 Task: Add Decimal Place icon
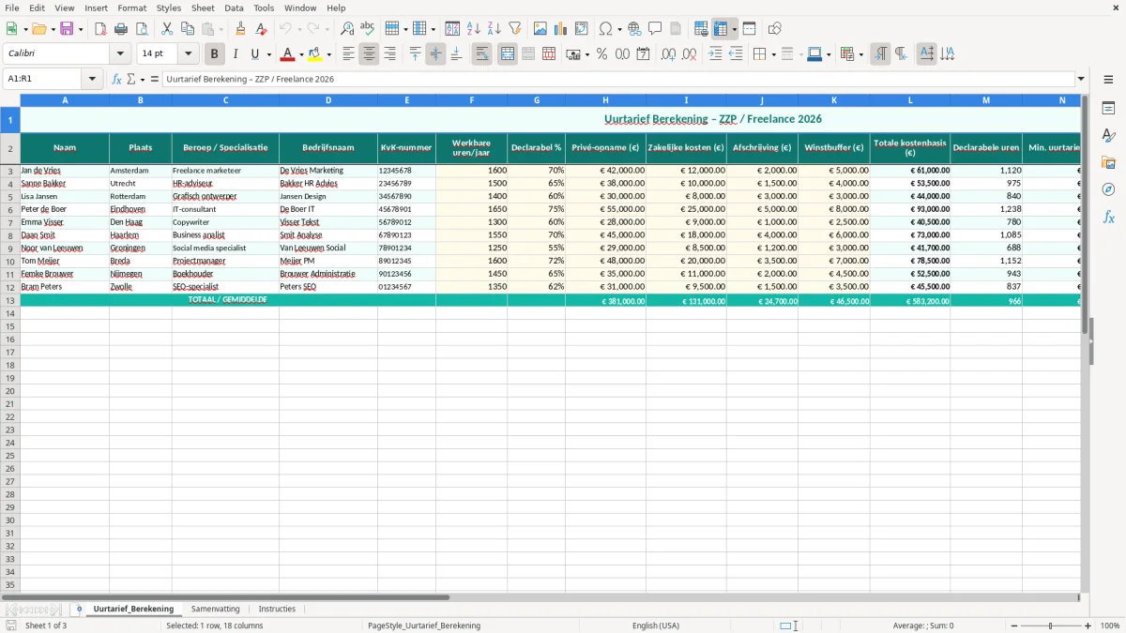coord(668,54)
